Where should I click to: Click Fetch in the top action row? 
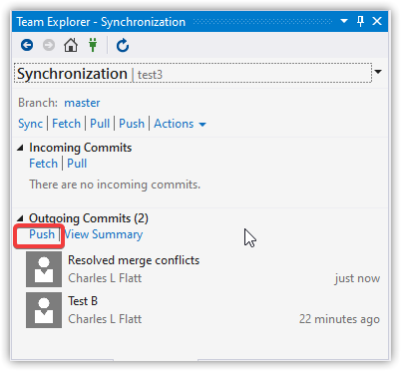pos(66,124)
